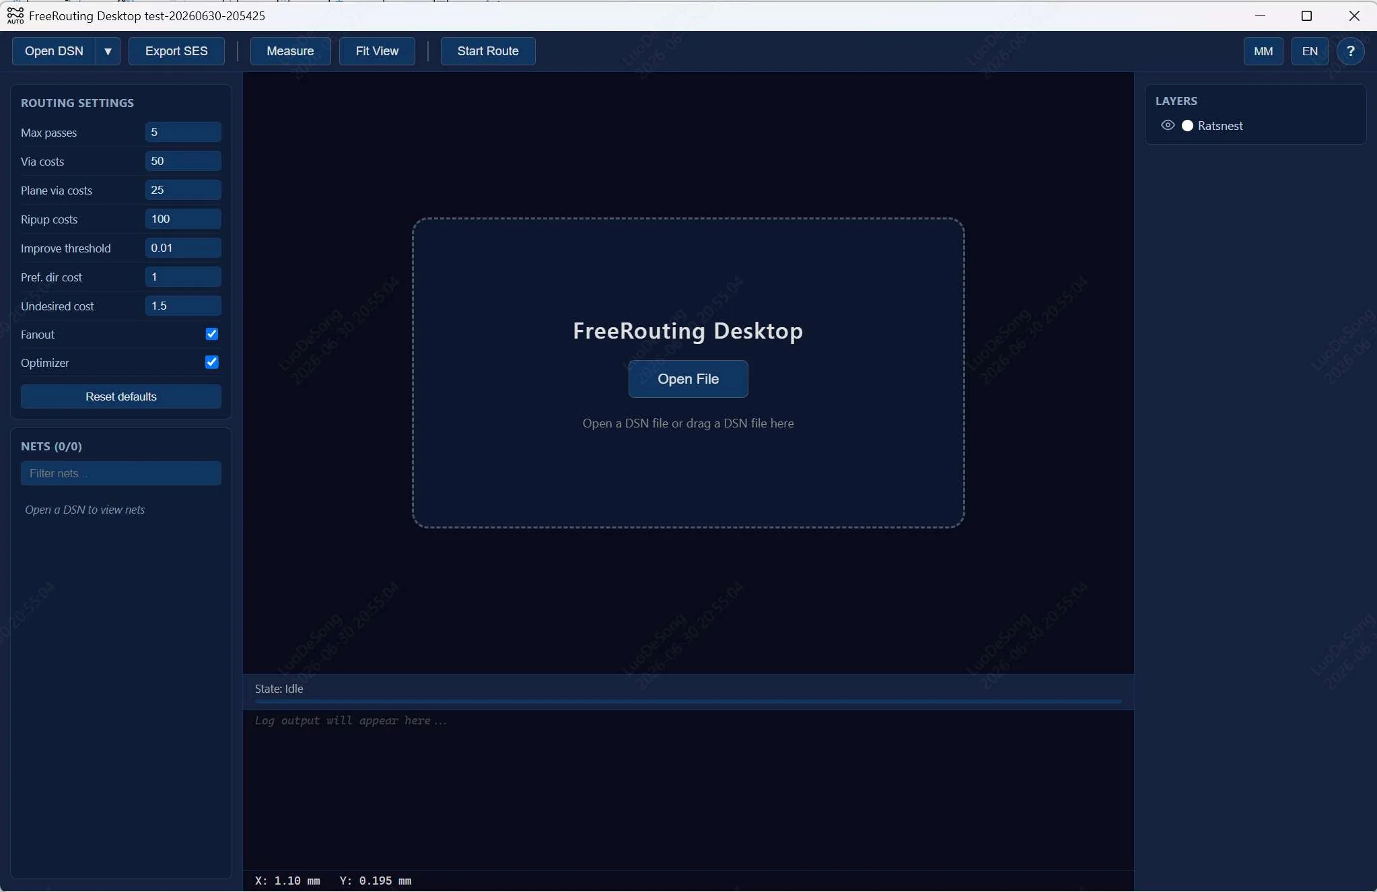Click the FreeRouting app icon in title bar
The width and height of the screenshot is (1377, 892).
[x=15, y=15]
